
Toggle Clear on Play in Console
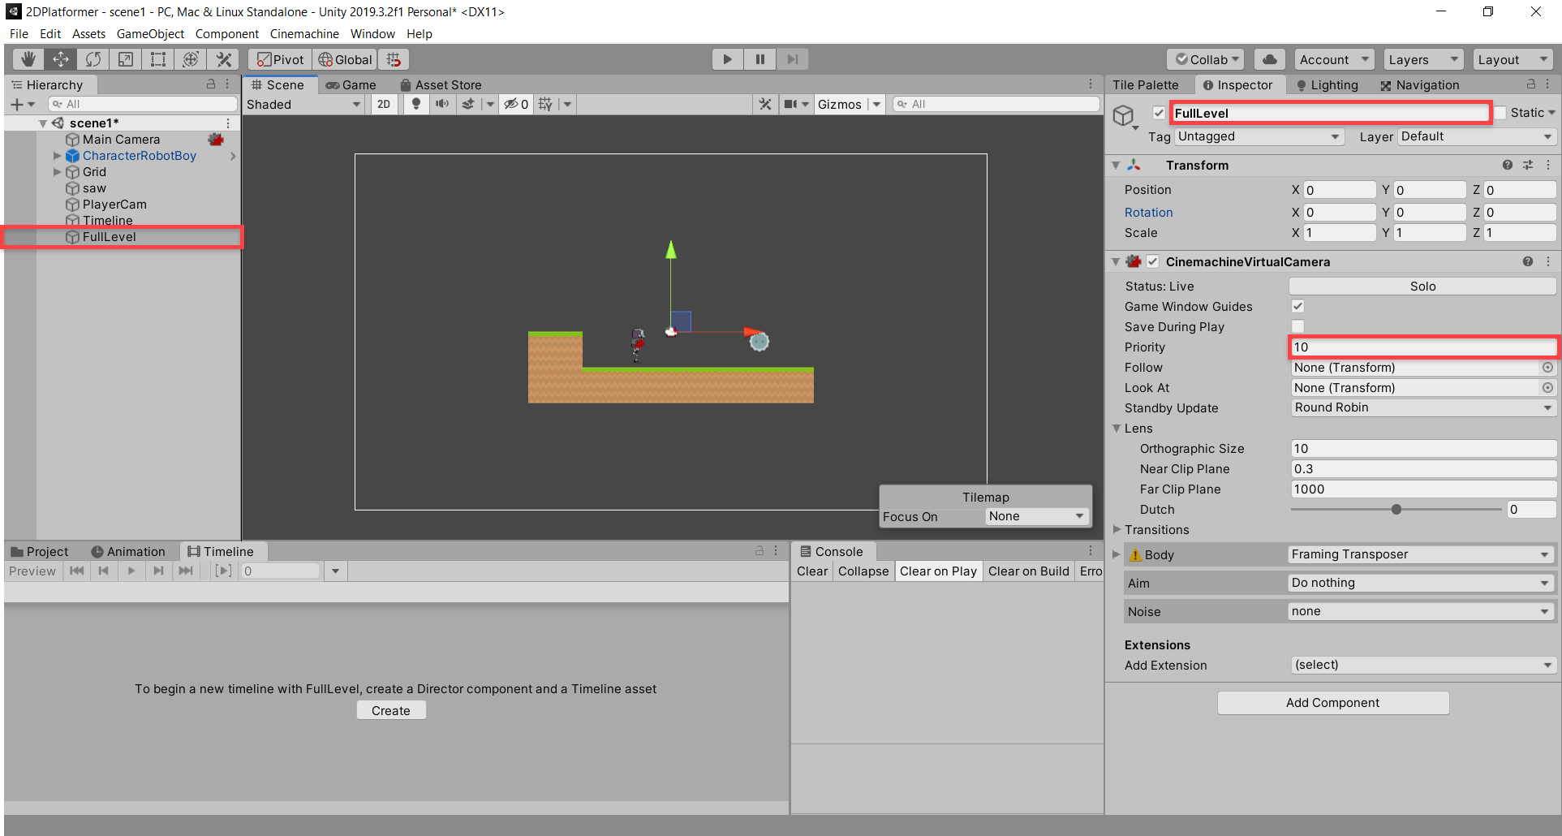pyautogui.click(x=938, y=571)
